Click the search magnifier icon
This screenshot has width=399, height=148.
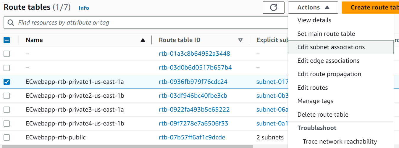(11, 23)
